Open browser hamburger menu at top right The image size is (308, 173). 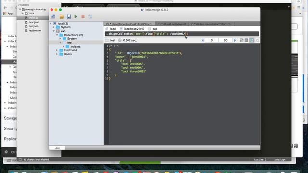pyautogui.click(x=299, y=8)
